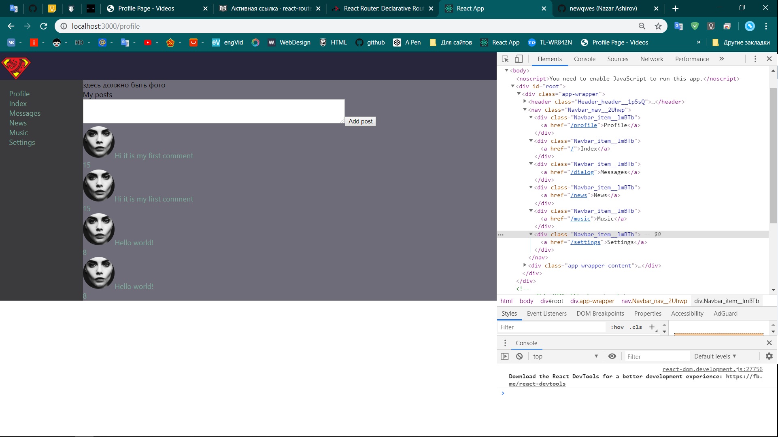Click the Add post button
Viewport: 778px width, 437px height.
(x=360, y=121)
